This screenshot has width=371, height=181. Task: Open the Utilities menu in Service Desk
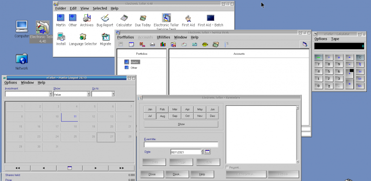coord(163,37)
